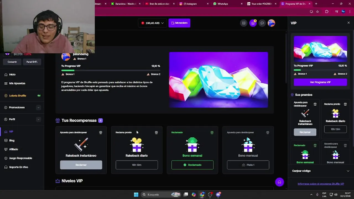Expand the Perfil sidebar menu
This screenshot has width=354, height=199.
click(38, 119)
